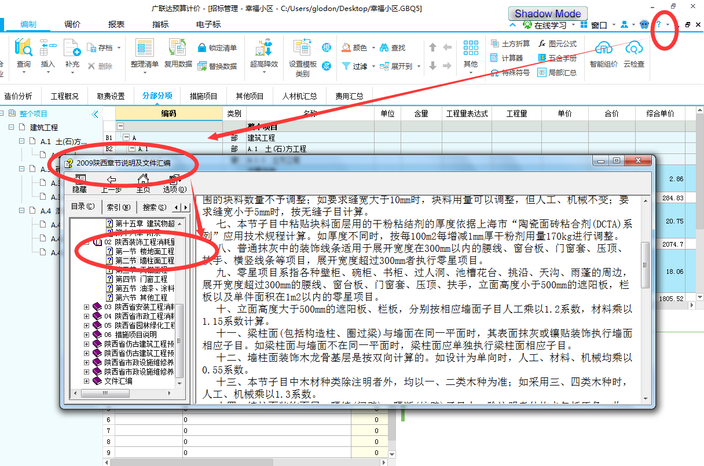
Task: Expand 文件汇编 book node
Action: point(87,381)
